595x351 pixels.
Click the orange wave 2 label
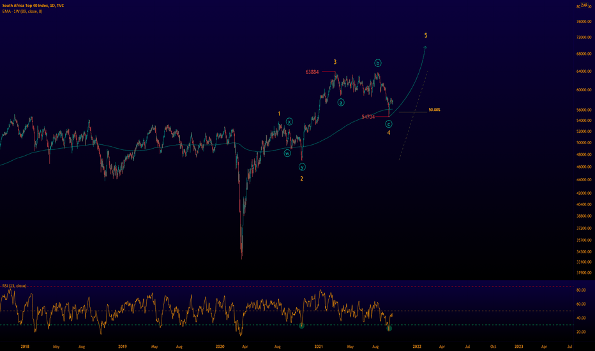pos(302,179)
